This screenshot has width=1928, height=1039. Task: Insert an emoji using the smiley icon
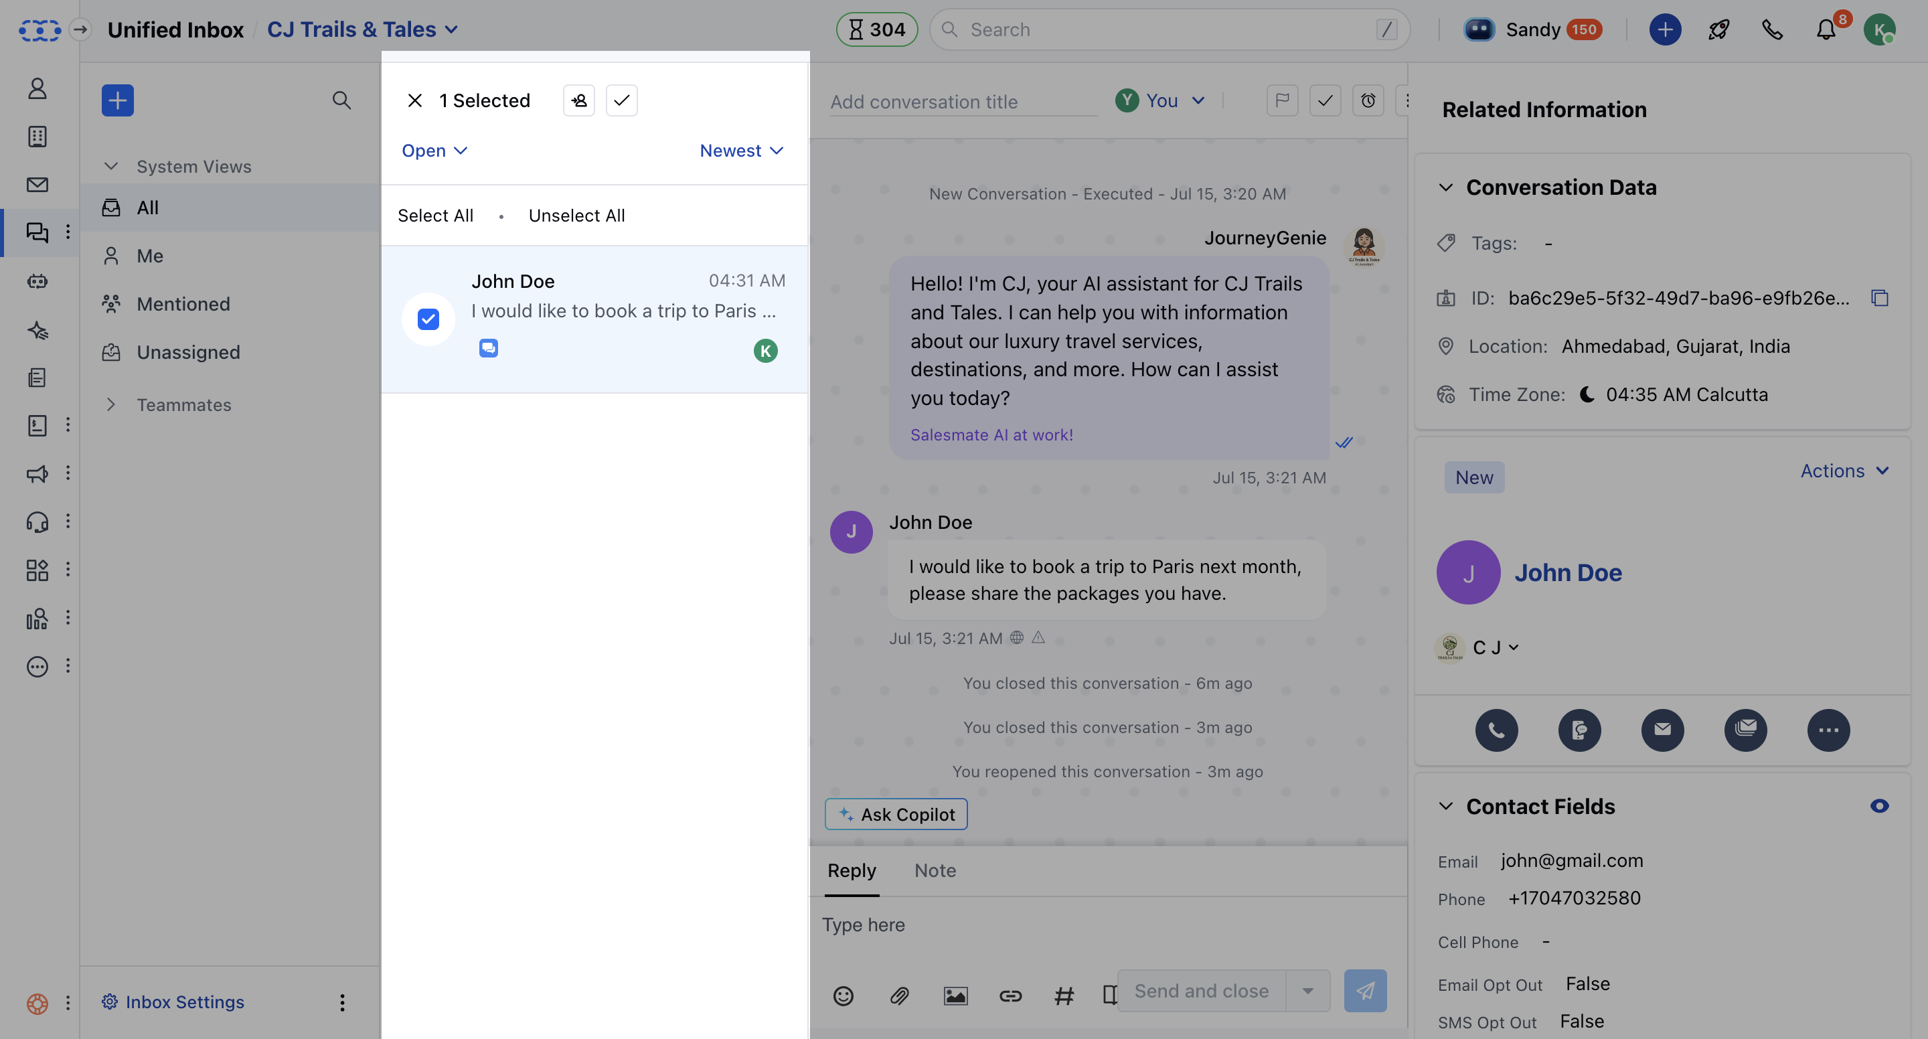coord(843,995)
